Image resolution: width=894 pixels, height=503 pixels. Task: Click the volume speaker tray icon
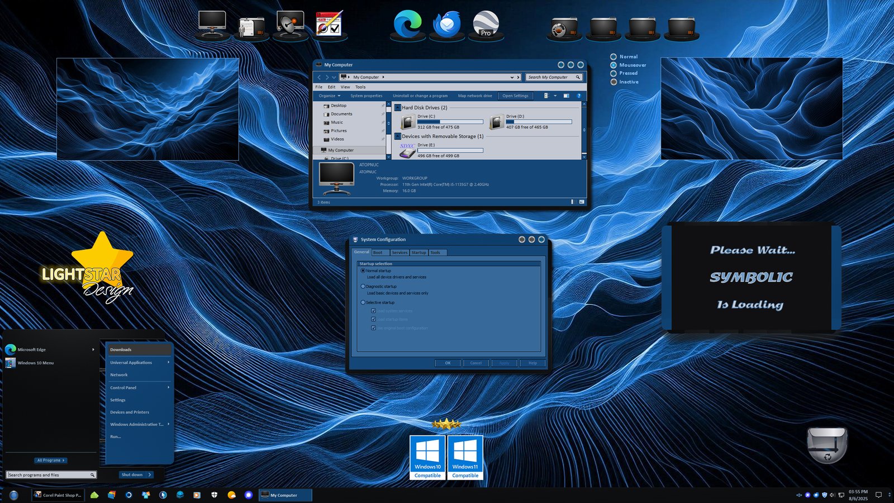point(833,495)
